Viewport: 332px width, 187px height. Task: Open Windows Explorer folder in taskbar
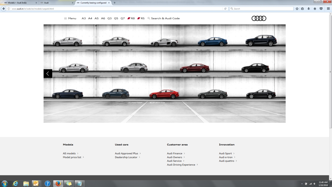[26, 183]
